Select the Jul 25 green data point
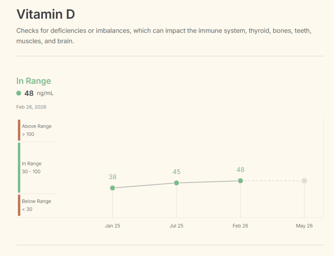The width and height of the screenshot is (334, 256). tap(176, 183)
